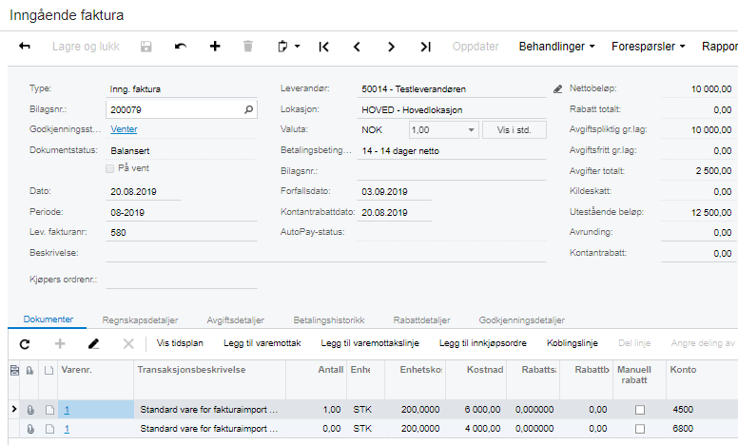This screenshot has height=445, width=738.
Task: Click the Vis i std. button
Action: [514, 129]
